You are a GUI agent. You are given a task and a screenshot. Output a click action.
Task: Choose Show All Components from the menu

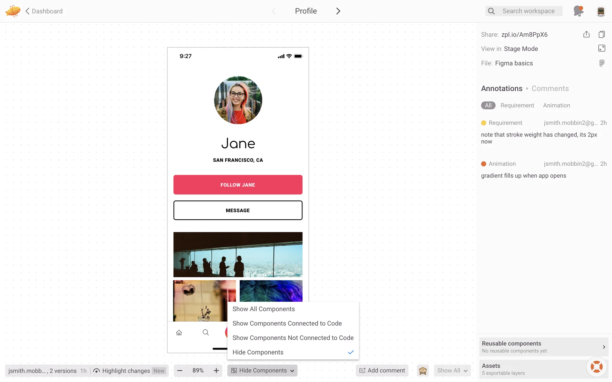(264, 309)
